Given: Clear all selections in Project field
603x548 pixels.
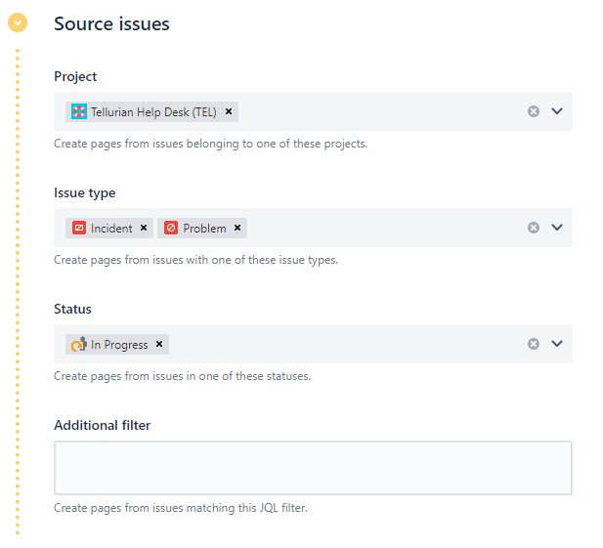Looking at the screenshot, I should coord(534,111).
